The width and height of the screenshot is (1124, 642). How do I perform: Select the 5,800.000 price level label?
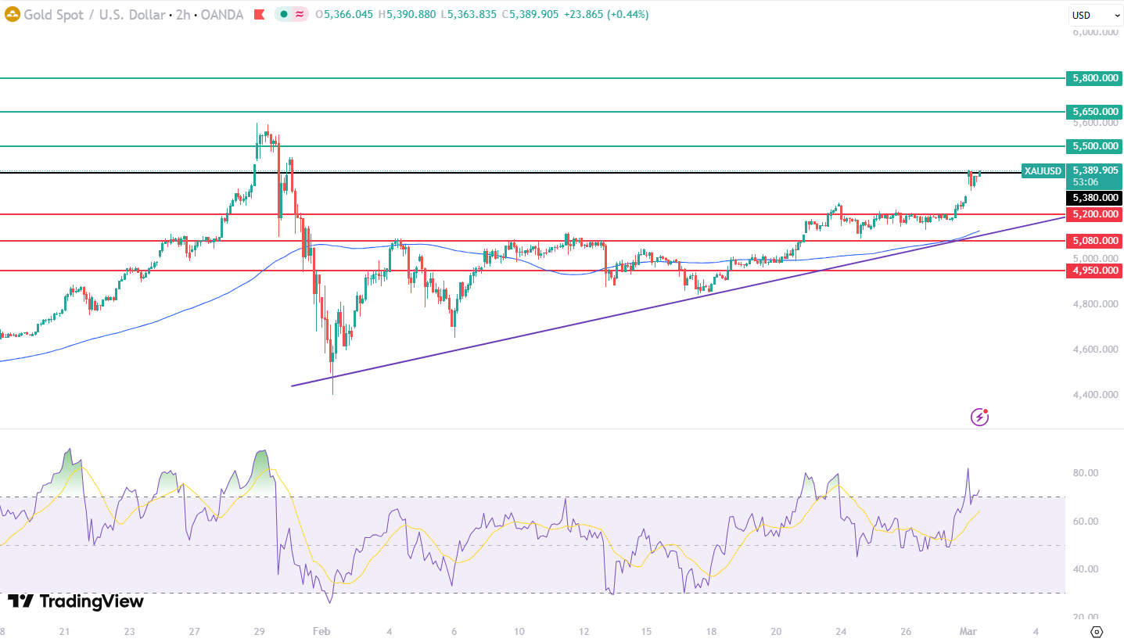[x=1094, y=78]
